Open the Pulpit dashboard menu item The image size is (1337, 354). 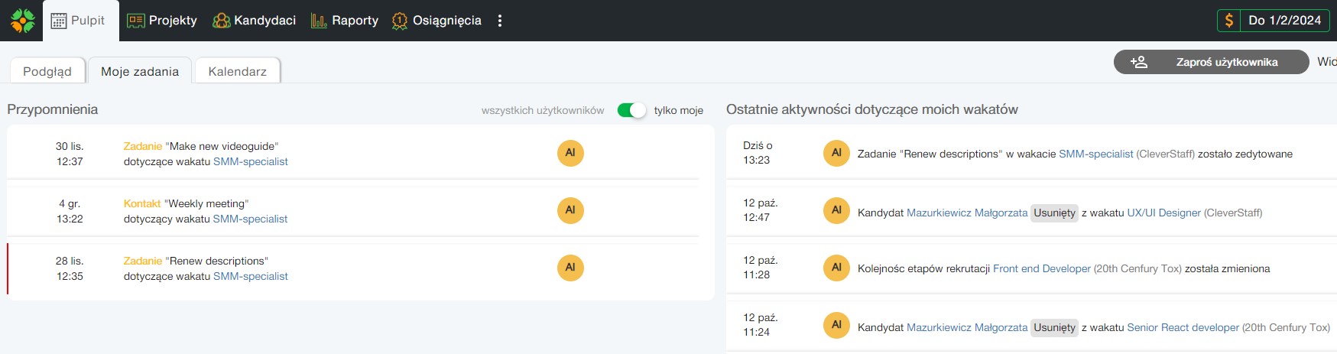(x=78, y=21)
